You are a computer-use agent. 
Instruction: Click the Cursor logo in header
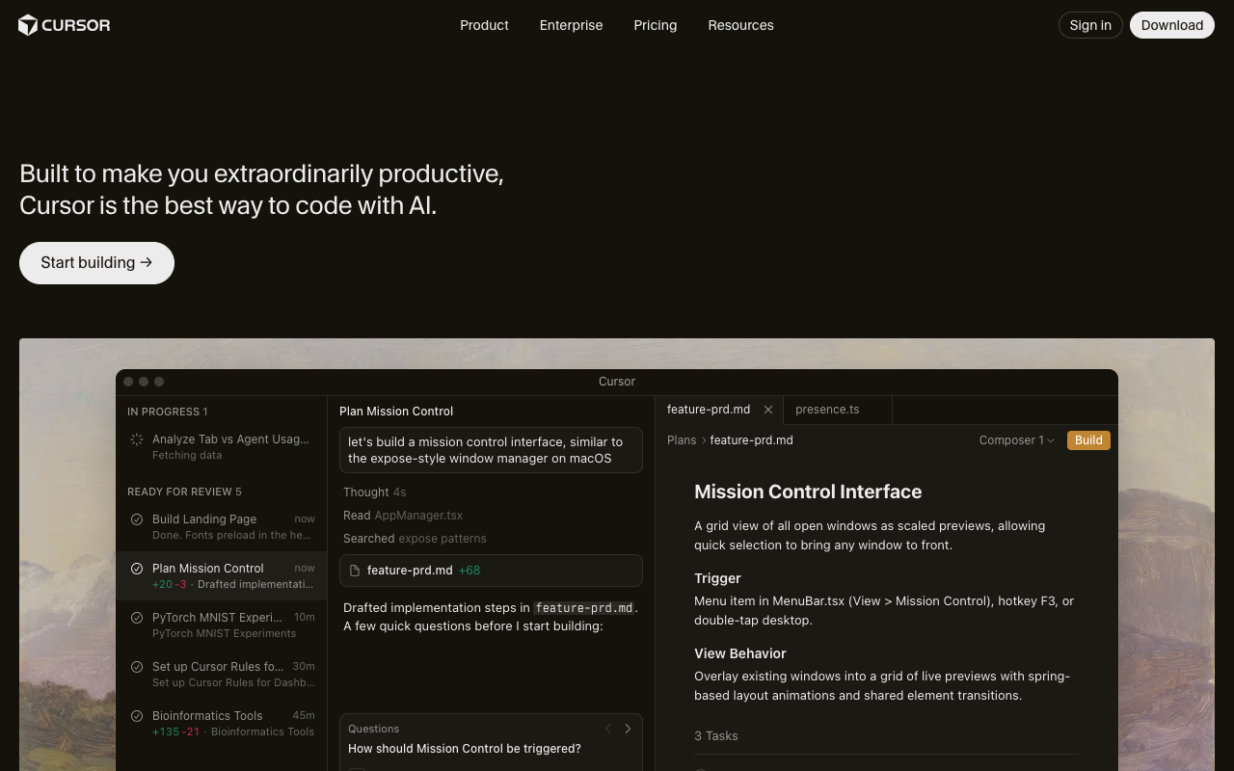point(64,25)
